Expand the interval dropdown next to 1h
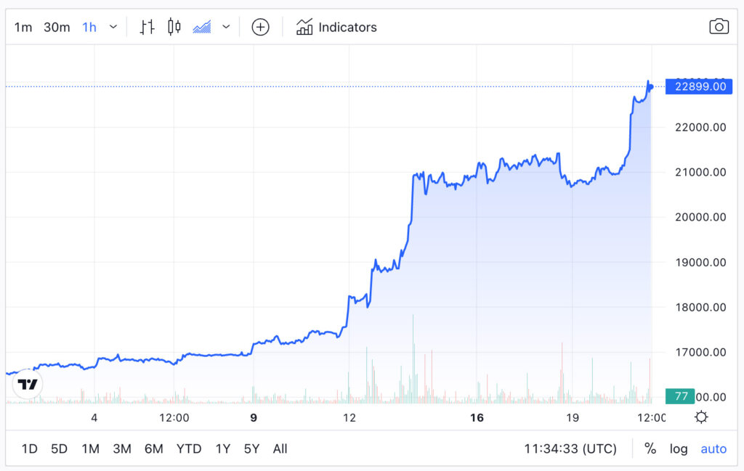Image resolution: width=744 pixels, height=471 pixels. point(113,26)
